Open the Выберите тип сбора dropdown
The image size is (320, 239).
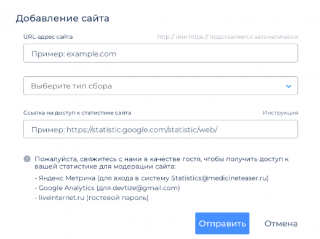[x=161, y=86]
